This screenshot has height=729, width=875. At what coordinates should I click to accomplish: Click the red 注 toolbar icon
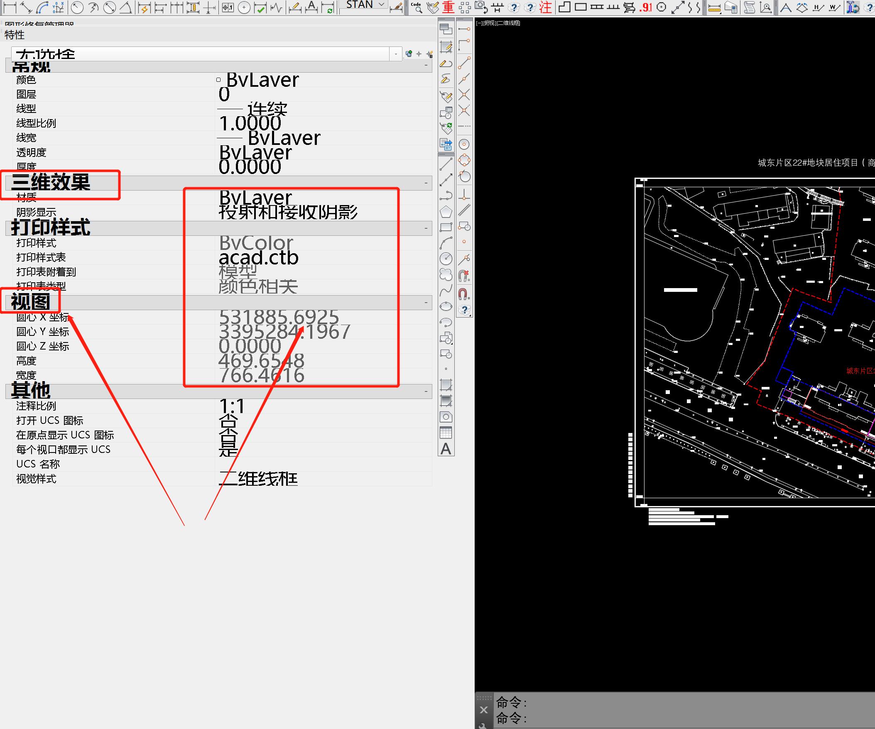(x=545, y=7)
